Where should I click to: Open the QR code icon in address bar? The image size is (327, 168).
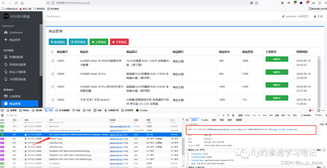tap(252, 3)
